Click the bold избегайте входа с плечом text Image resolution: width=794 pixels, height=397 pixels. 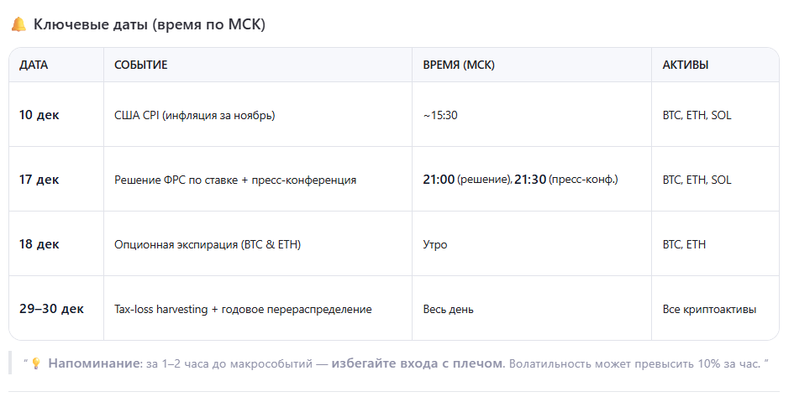click(x=416, y=364)
